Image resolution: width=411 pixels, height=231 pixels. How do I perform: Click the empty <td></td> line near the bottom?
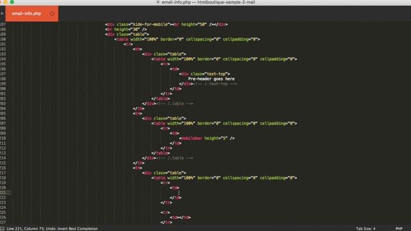180,218
